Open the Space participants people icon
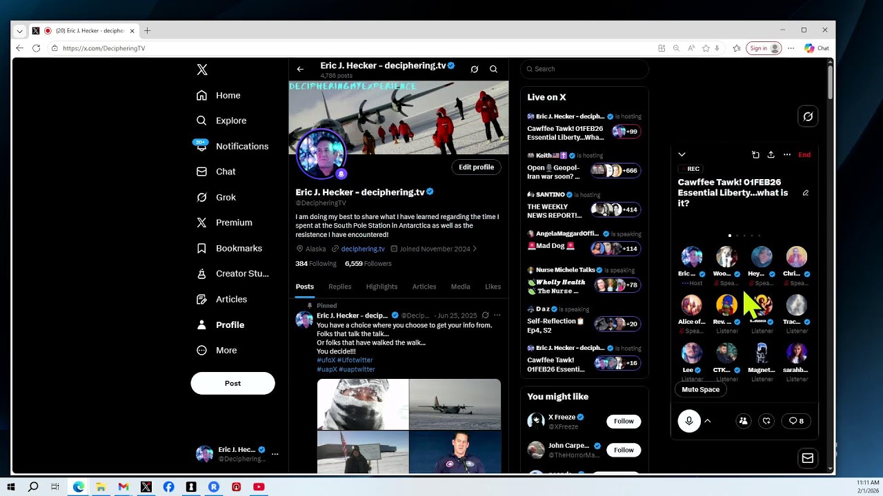883x496 pixels. click(743, 421)
